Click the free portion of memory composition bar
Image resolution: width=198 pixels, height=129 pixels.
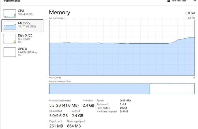click(172, 89)
